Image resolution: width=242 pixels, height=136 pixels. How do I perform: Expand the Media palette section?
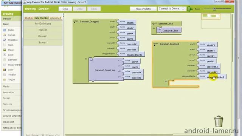[x=11, y=87]
